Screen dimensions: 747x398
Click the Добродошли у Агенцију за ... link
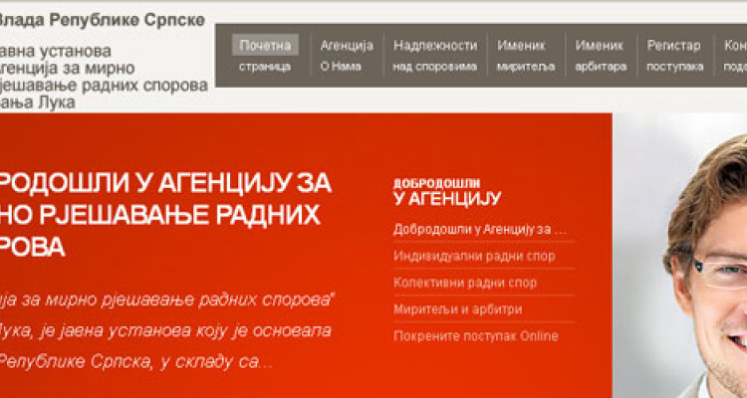point(480,230)
